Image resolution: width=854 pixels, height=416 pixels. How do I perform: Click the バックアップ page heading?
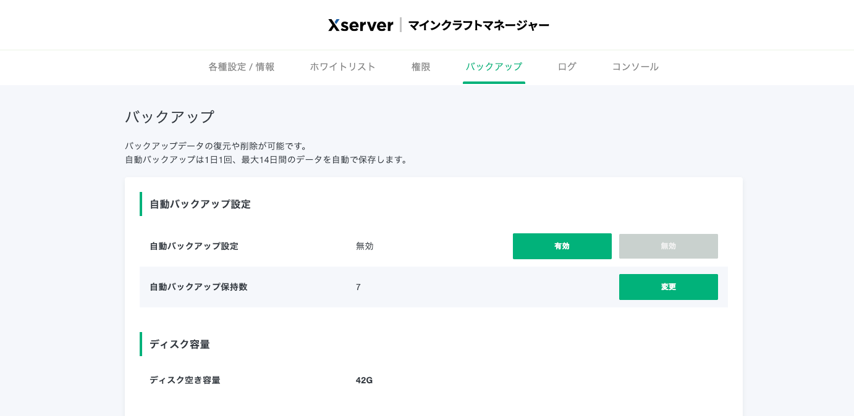pos(170,117)
